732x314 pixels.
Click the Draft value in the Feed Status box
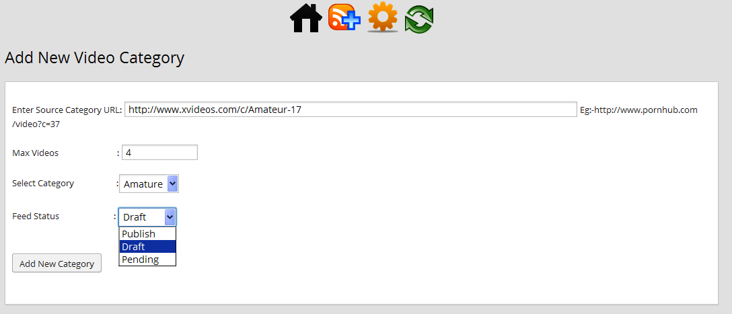tap(135, 217)
